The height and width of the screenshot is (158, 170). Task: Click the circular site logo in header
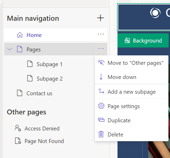pos(155,13)
